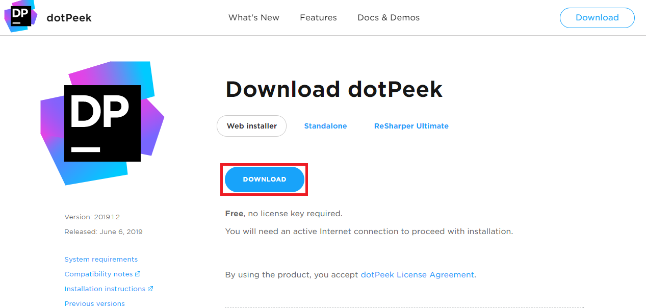The height and width of the screenshot is (308, 646).
Task: Open the Features menu item
Action: 318,17
